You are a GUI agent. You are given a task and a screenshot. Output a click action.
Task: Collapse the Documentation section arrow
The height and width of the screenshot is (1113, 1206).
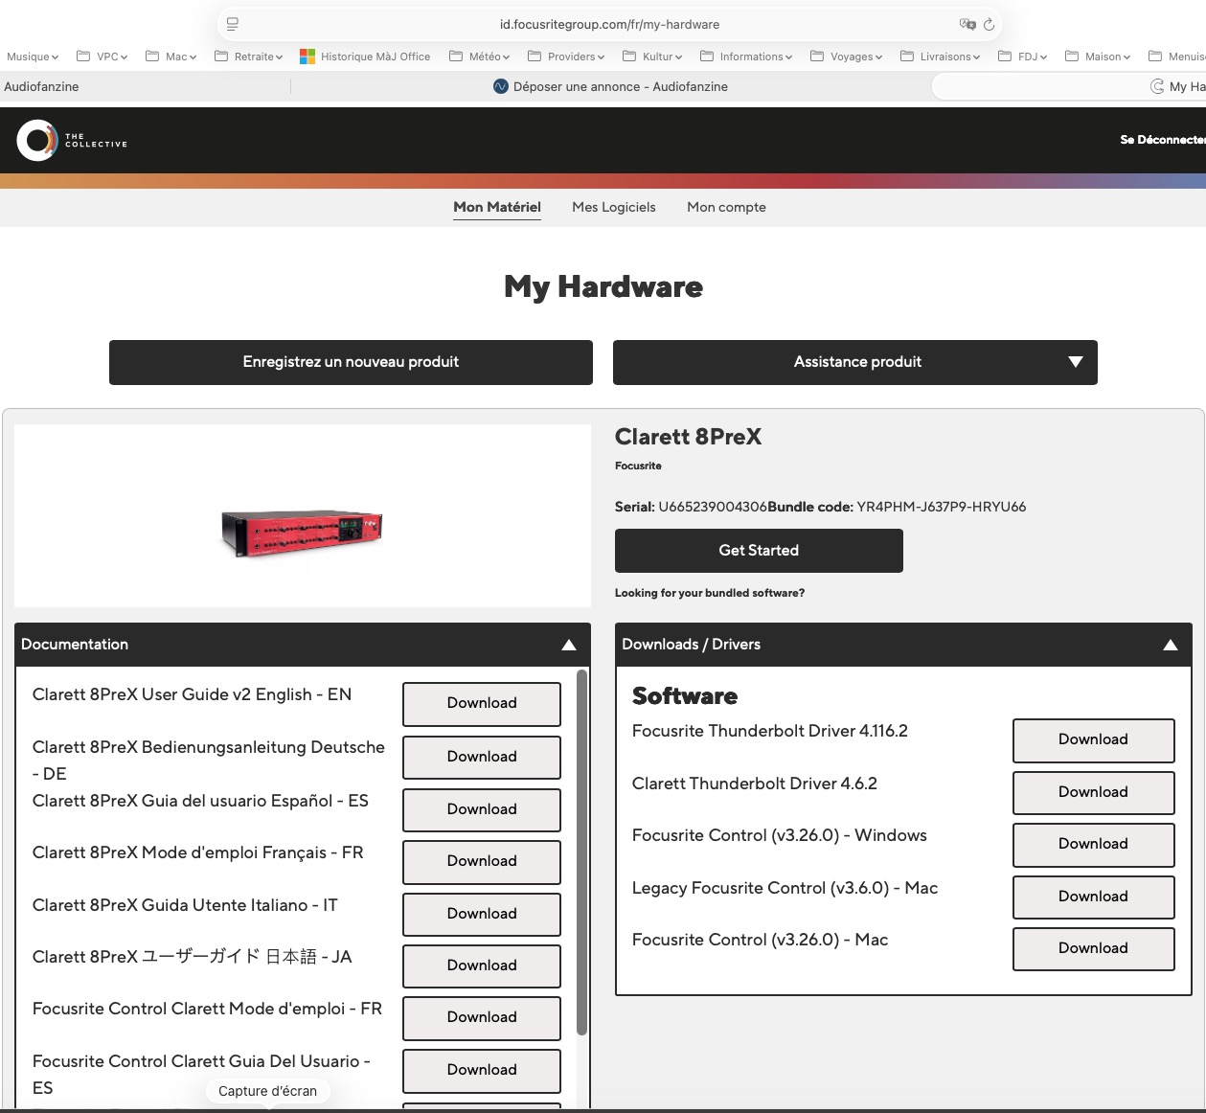pyautogui.click(x=569, y=645)
